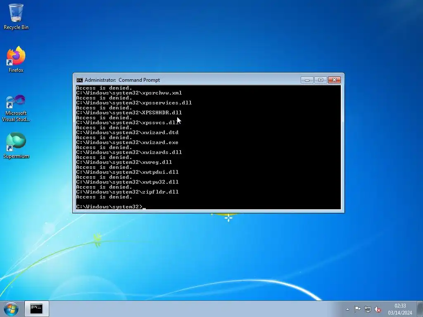Close the Command Prompt window
The width and height of the screenshot is (423, 317).
[x=334, y=80]
